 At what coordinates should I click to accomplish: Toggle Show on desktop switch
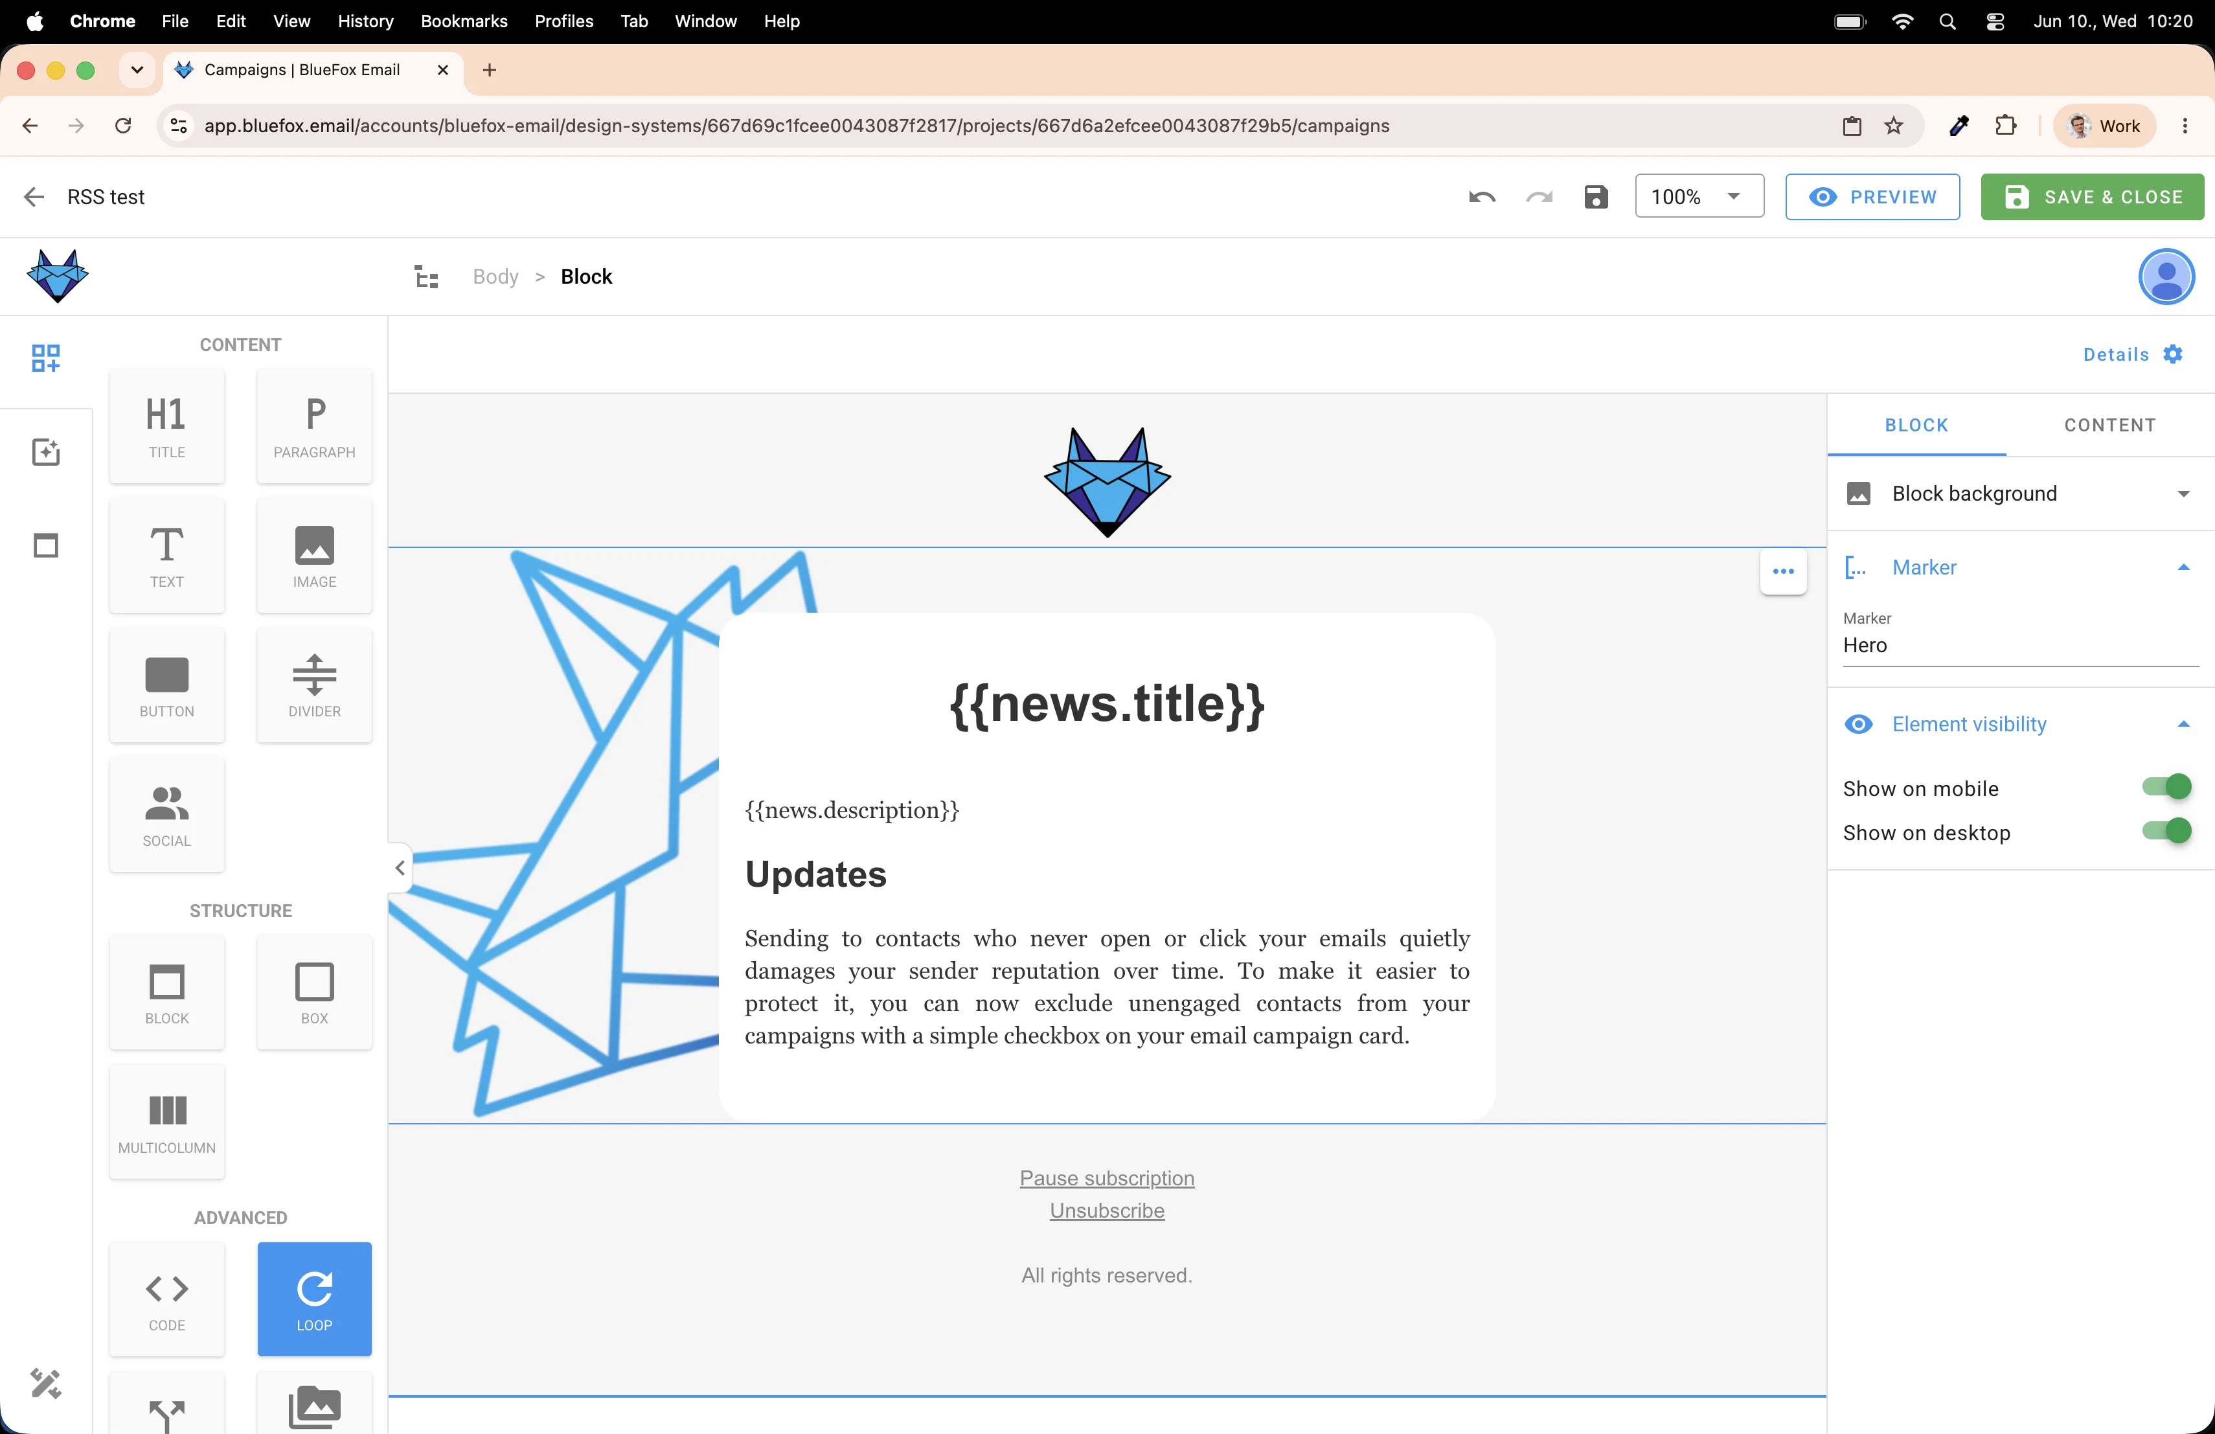point(2166,831)
